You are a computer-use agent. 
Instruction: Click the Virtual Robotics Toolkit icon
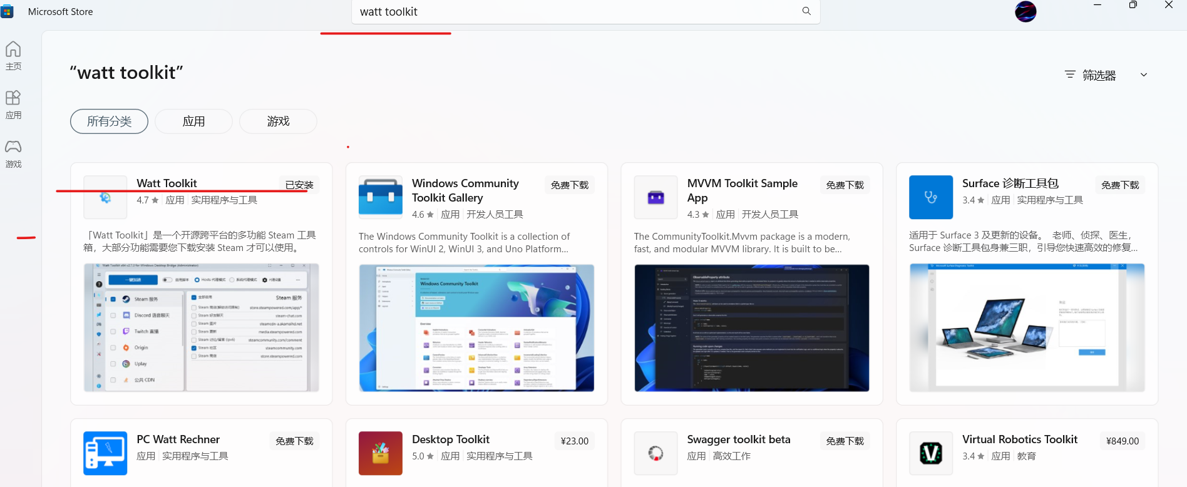pos(931,453)
